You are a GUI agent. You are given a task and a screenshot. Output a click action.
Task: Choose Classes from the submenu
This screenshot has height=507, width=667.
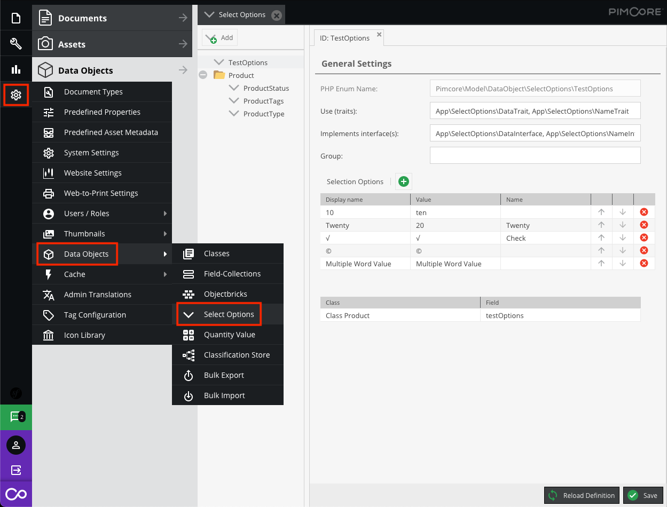[x=227, y=253]
